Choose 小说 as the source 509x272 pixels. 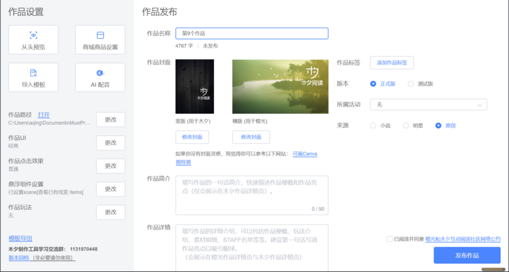(x=373, y=126)
